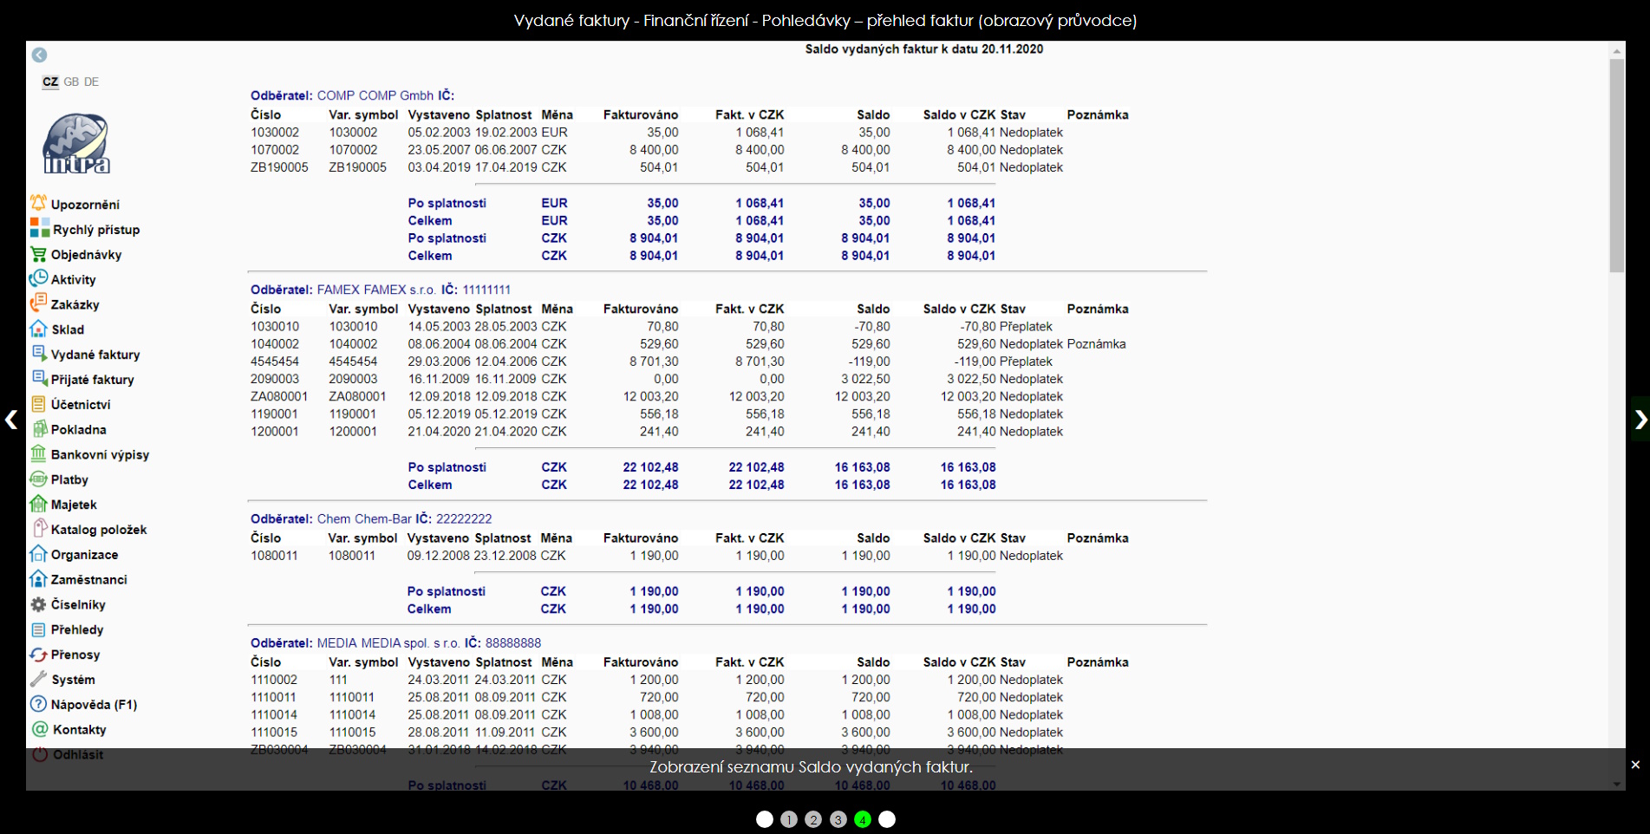Image resolution: width=1650 pixels, height=834 pixels.
Task: Open the Účetnictví menu item
Action: point(80,405)
